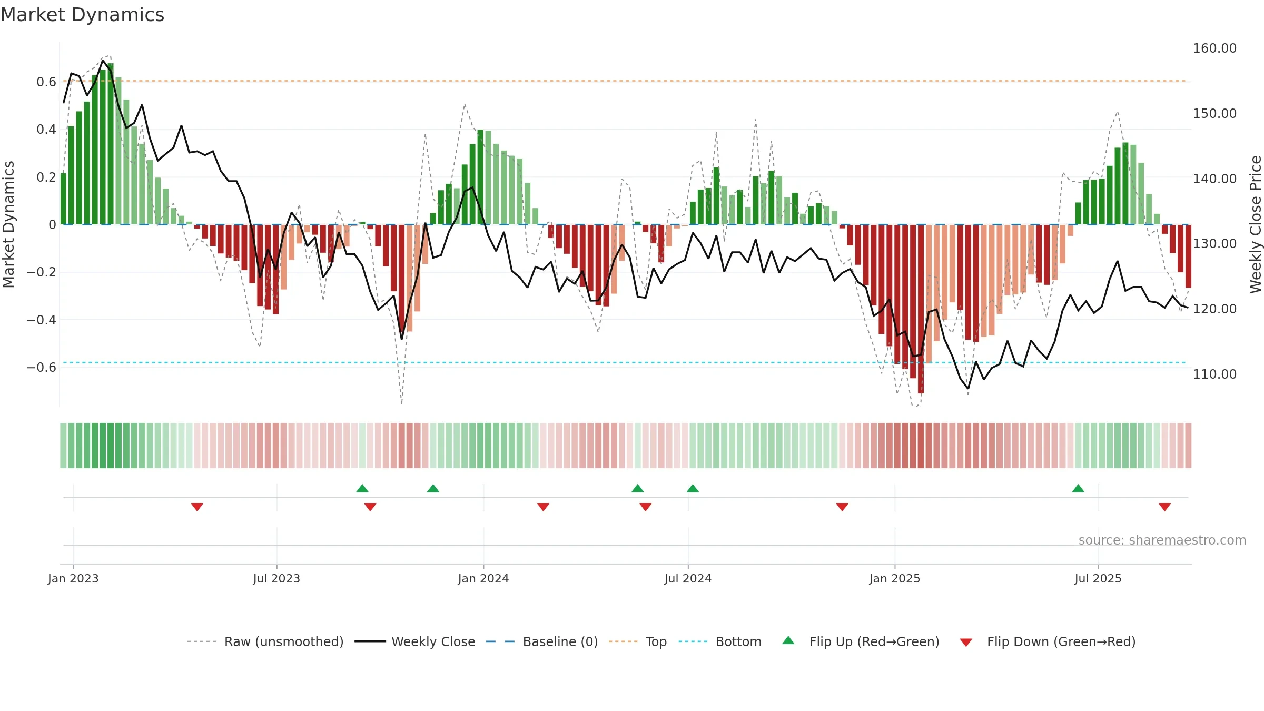Click the 130.00 price axis label
The width and height of the screenshot is (1264, 711).
coord(1214,243)
